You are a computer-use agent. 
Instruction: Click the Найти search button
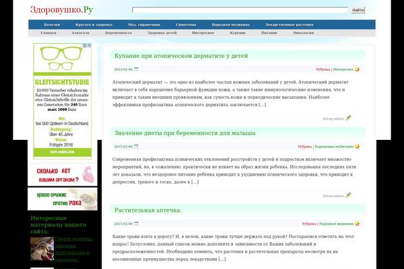[x=358, y=10]
